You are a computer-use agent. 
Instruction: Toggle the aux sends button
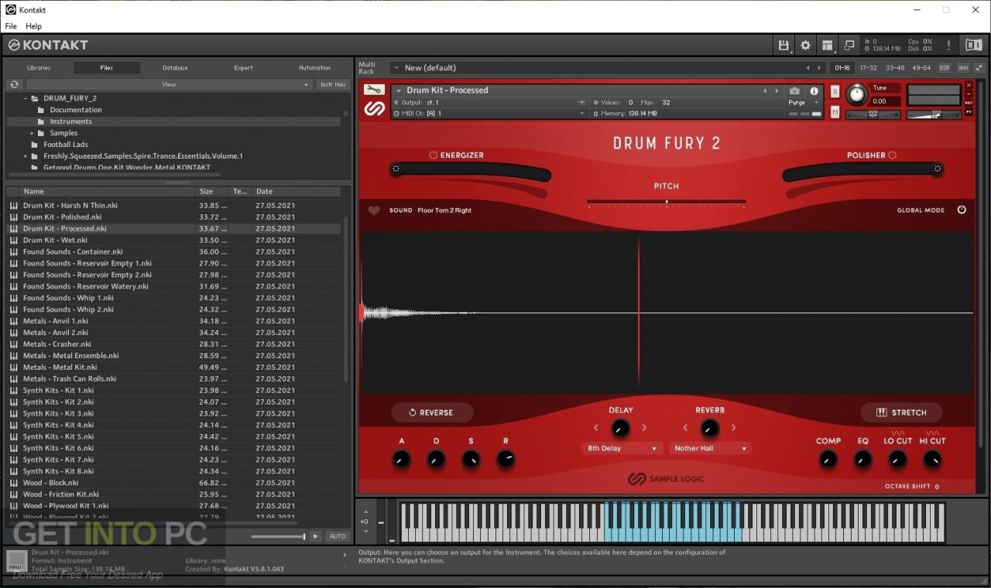[963, 68]
